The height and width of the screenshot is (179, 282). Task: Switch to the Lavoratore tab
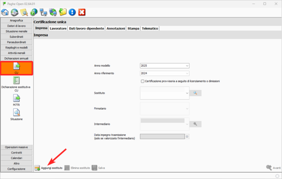(58, 28)
